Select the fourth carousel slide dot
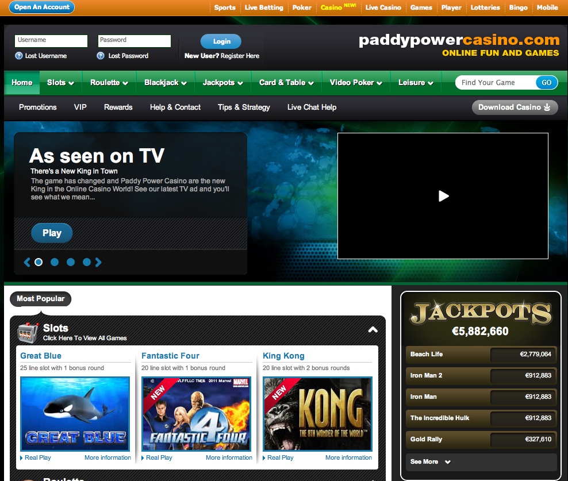 point(87,262)
